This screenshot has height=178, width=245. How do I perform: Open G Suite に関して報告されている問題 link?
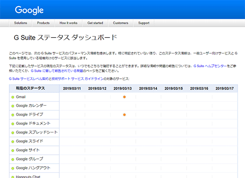pyautogui.click(x=57, y=71)
